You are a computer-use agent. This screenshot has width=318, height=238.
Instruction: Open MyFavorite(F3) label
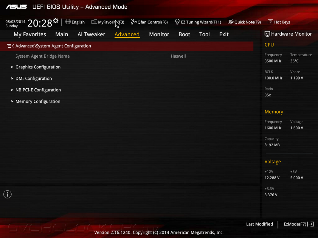pos(111,22)
